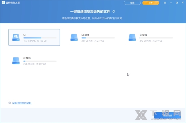Viewport: 186px width, 123px height.
Task: Maximize the recovery app window
Action: [177, 2]
